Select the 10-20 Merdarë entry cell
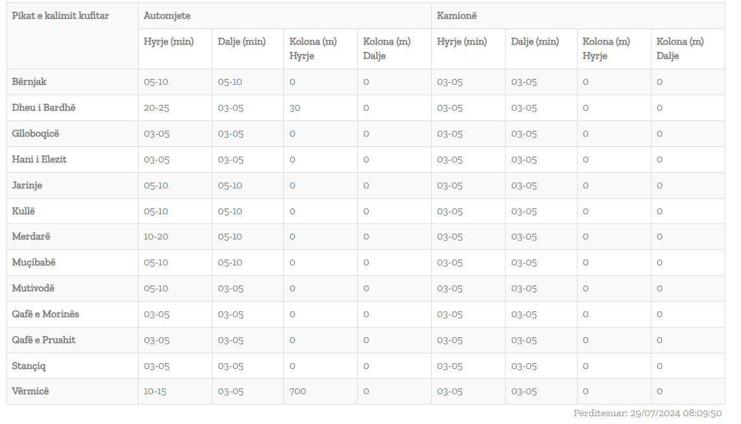This screenshot has height=424, width=741. point(156,236)
